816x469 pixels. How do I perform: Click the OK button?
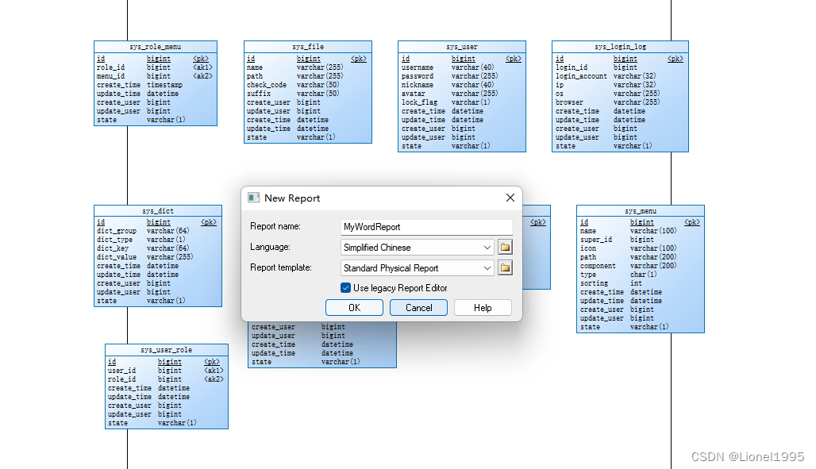click(x=354, y=308)
